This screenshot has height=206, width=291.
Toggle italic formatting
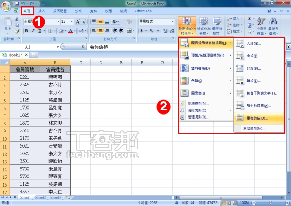pos(33,31)
